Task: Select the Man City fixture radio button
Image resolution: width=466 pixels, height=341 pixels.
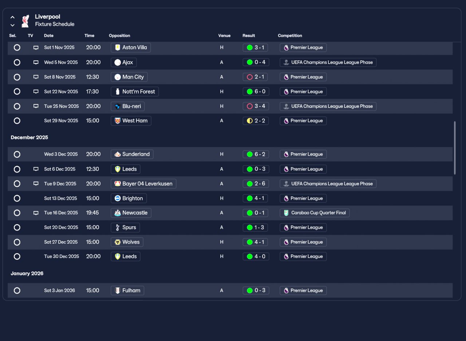Action: 17,77
